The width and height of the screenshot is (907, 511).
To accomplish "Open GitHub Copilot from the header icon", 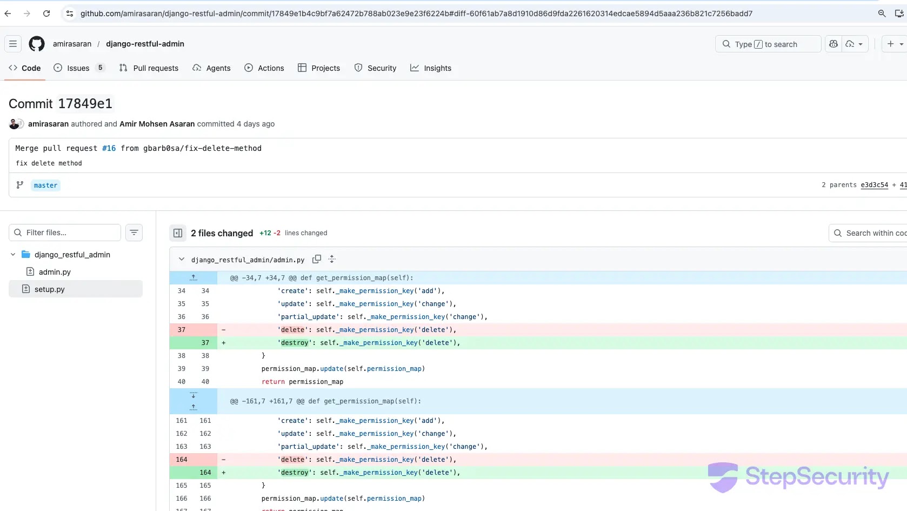I will pos(833,44).
